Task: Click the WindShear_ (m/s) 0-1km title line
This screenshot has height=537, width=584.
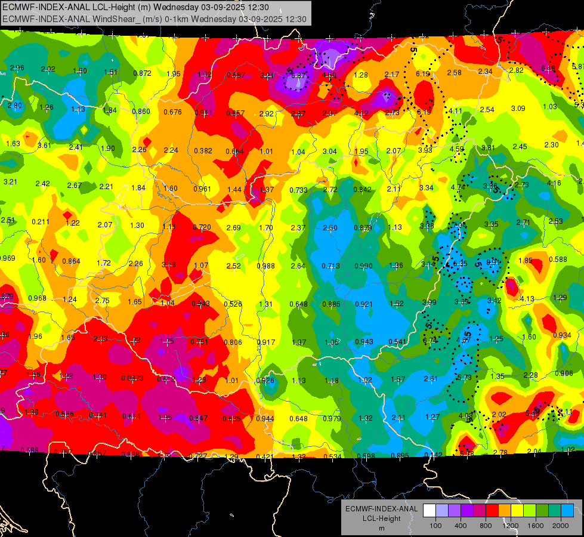Action: [154, 19]
